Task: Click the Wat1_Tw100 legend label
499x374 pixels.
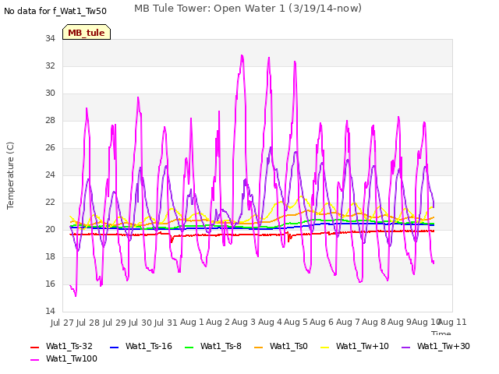Action: point(72,358)
